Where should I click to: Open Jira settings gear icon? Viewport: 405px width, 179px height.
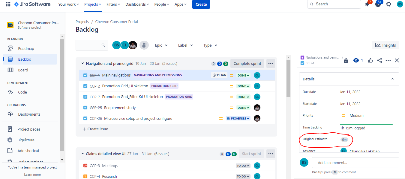[x=389, y=4]
